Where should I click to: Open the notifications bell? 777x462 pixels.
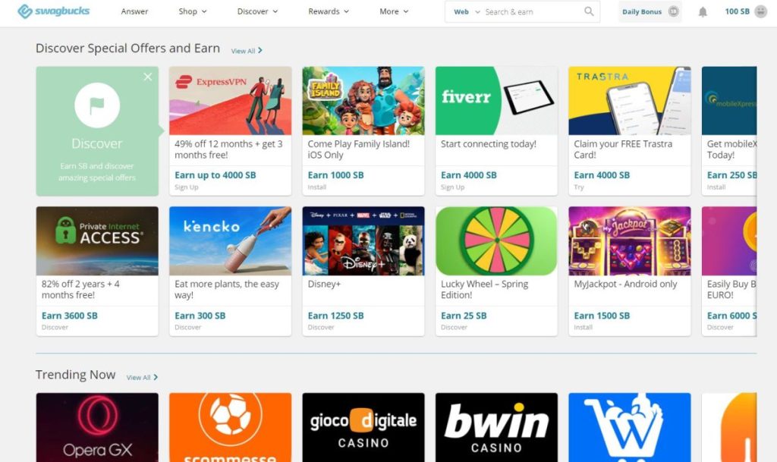(x=703, y=12)
